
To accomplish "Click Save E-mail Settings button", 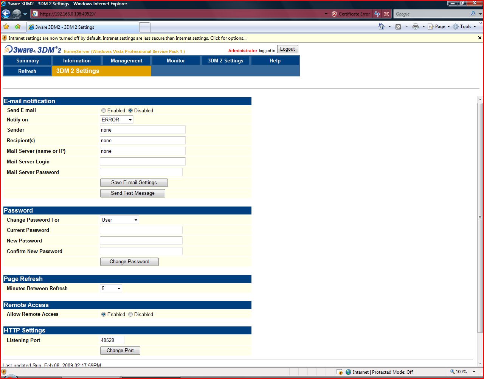I will [x=134, y=183].
